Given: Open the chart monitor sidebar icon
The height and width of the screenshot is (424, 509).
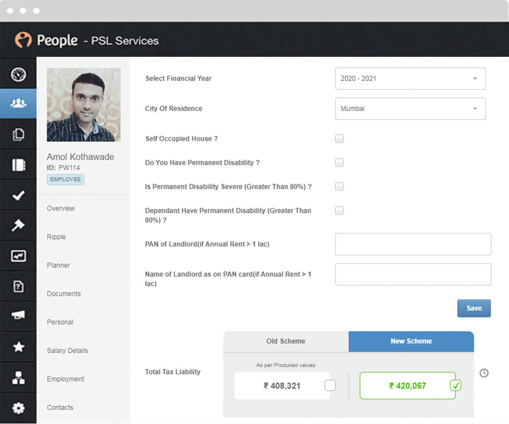Looking at the screenshot, I should [x=18, y=256].
